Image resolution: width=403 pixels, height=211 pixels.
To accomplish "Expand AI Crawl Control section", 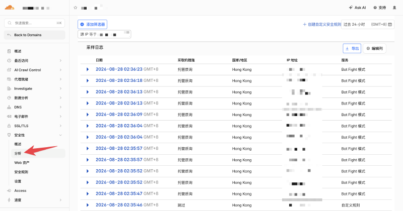I will coord(60,70).
